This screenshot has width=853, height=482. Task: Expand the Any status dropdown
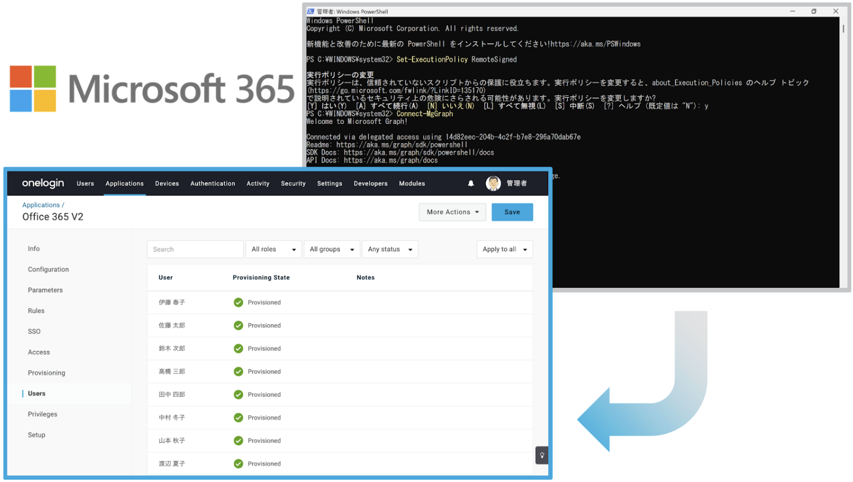390,249
